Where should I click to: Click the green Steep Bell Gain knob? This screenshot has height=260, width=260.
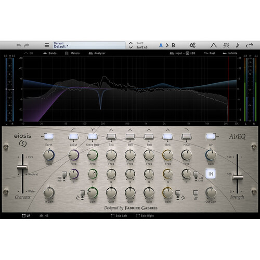tap(93, 192)
